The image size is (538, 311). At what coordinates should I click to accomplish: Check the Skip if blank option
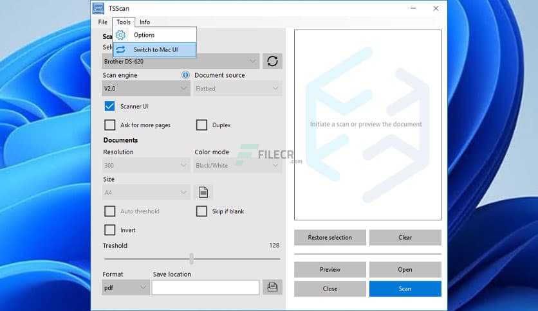click(x=201, y=211)
